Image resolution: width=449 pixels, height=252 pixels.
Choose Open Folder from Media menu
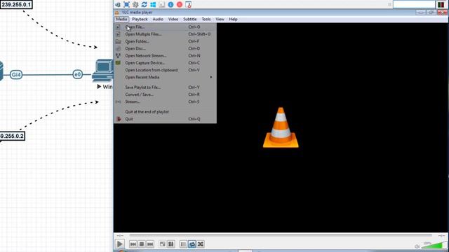166,41
